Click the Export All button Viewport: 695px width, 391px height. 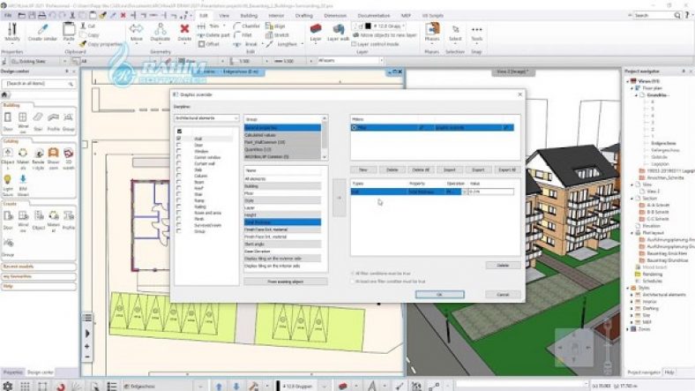coord(506,169)
